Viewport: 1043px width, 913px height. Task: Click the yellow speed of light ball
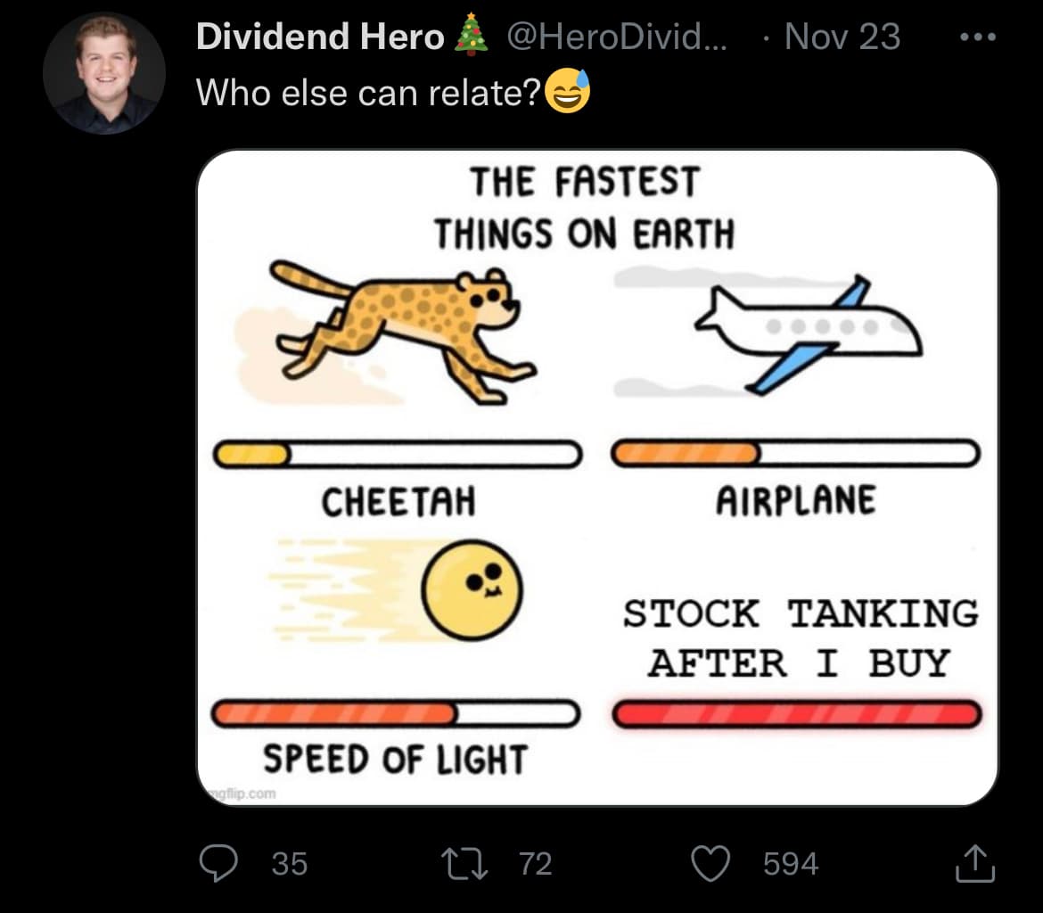(x=472, y=590)
